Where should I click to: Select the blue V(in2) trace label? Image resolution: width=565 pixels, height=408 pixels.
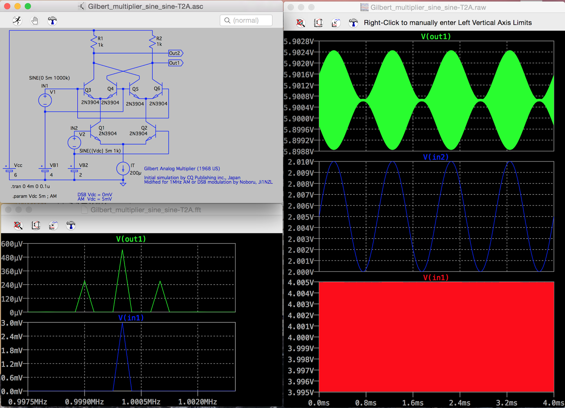[436, 157]
